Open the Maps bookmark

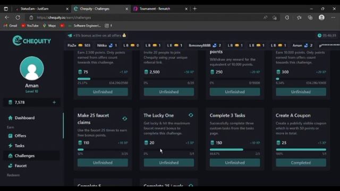click(x=49, y=25)
